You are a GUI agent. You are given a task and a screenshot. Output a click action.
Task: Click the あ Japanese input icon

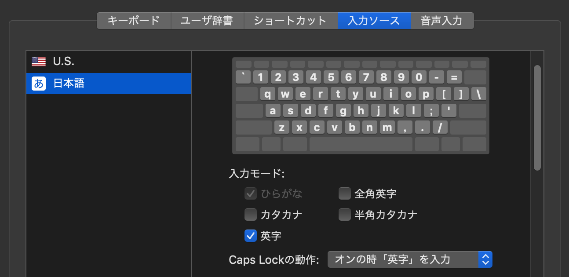coord(39,84)
